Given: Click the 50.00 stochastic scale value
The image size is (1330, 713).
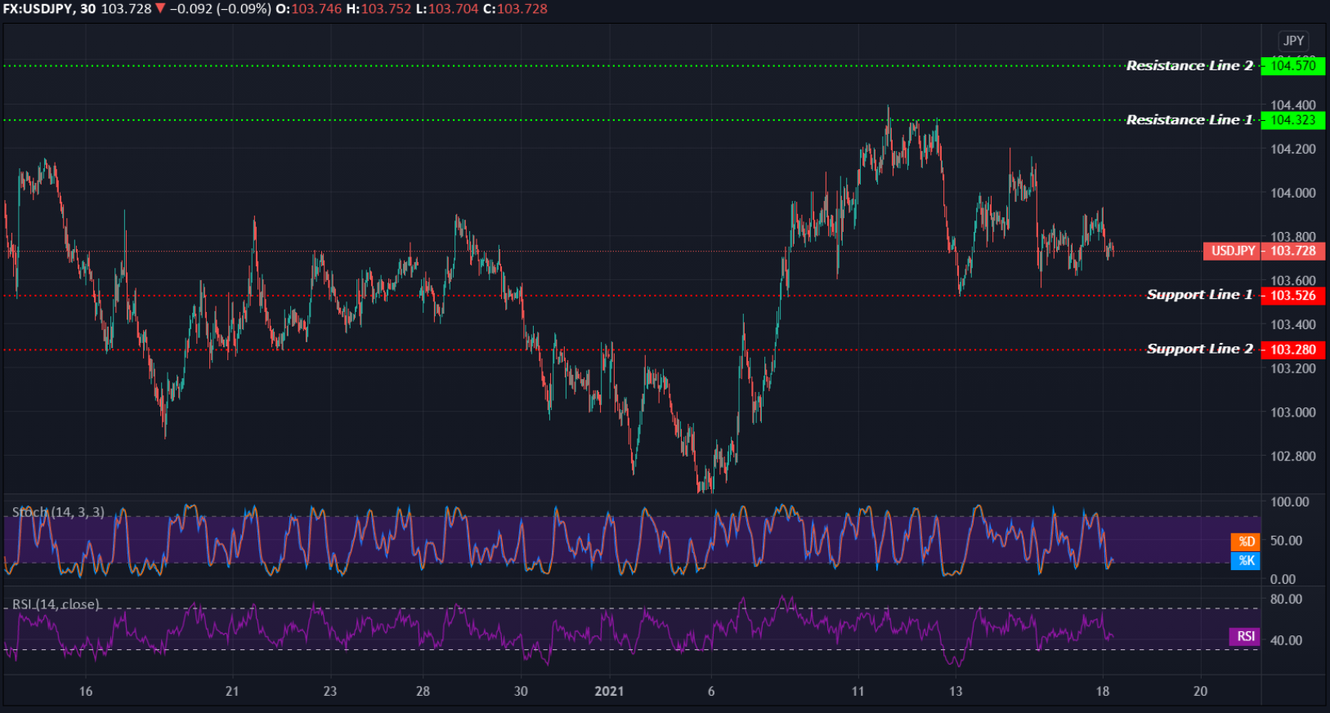Looking at the screenshot, I should pos(1286,541).
